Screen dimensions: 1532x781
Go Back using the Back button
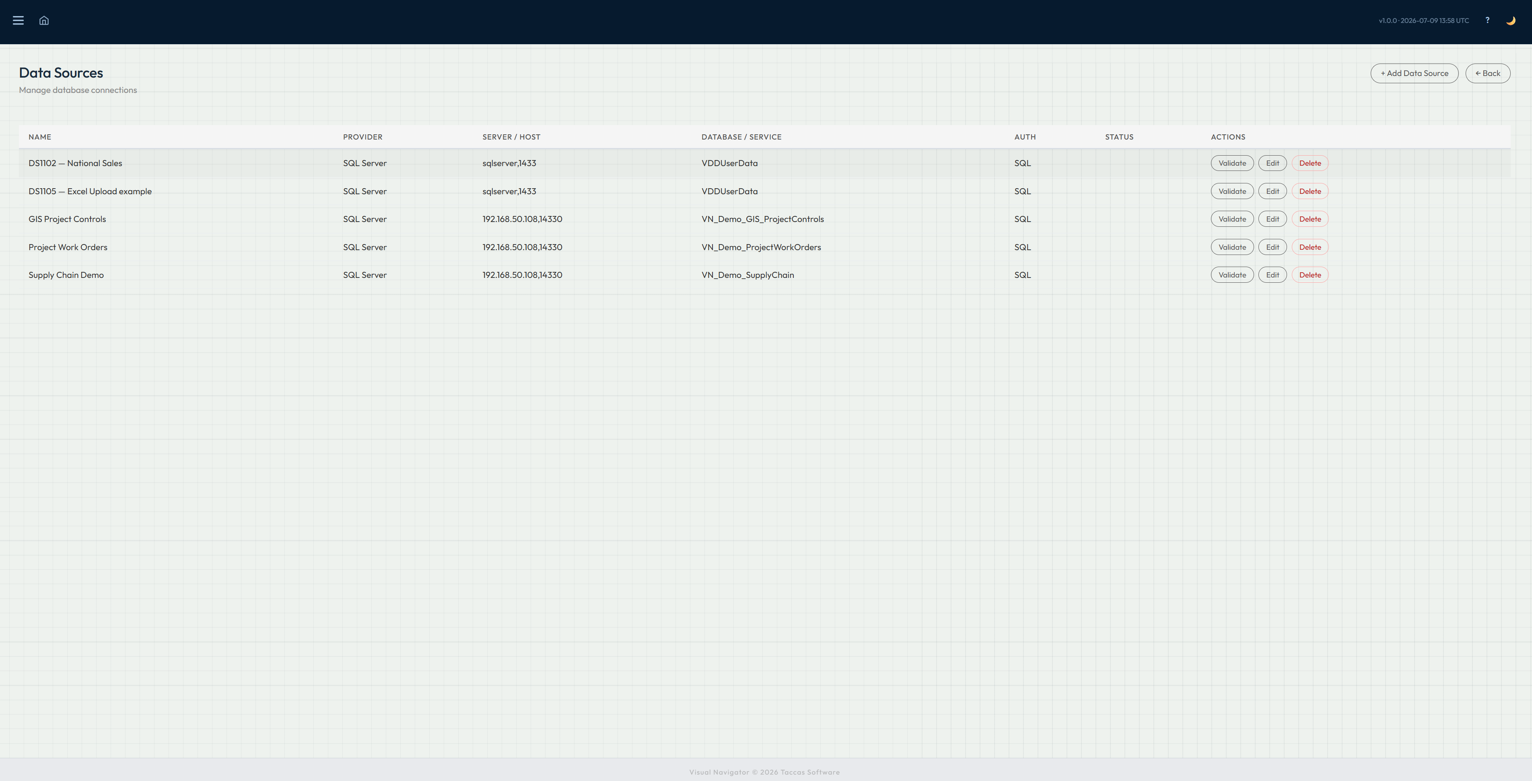1487,73
